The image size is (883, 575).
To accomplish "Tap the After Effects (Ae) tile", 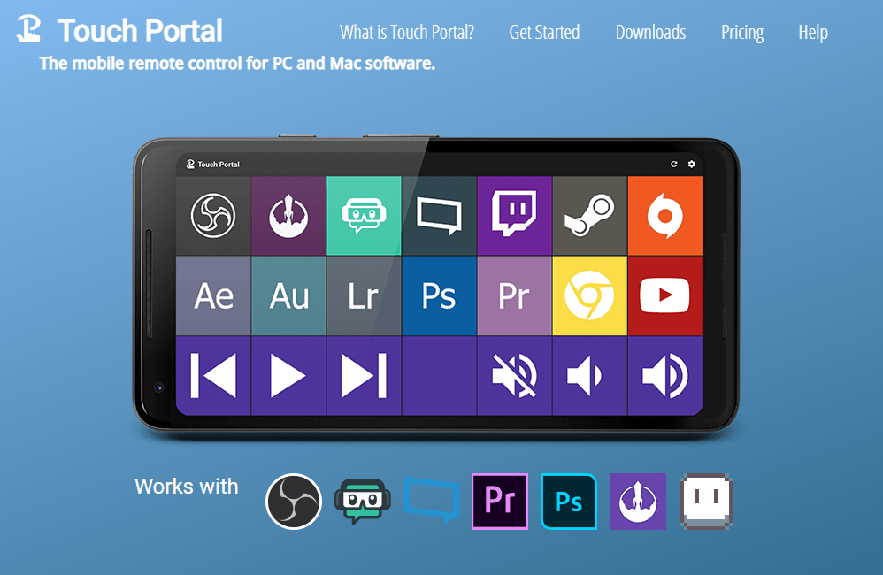I will (213, 296).
